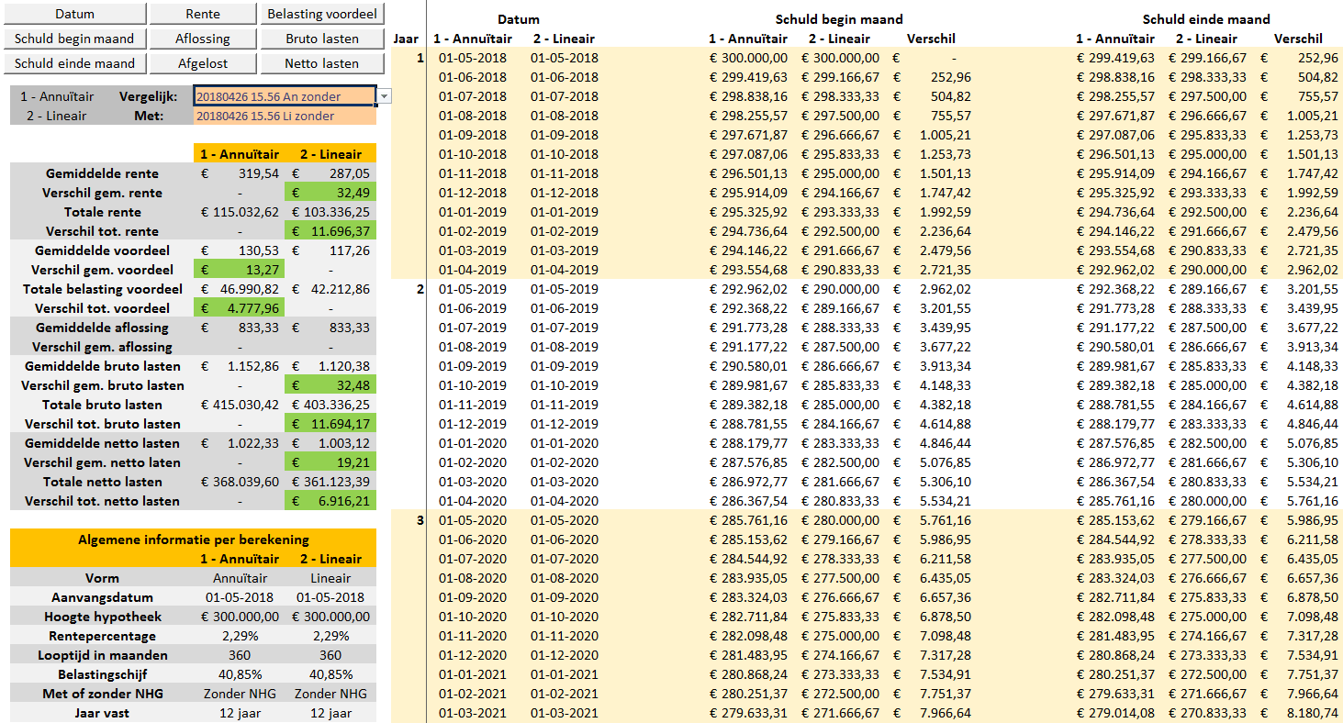Click green cell € 4.777,96
The height and width of the screenshot is (723, 1343).
[239, 308]
